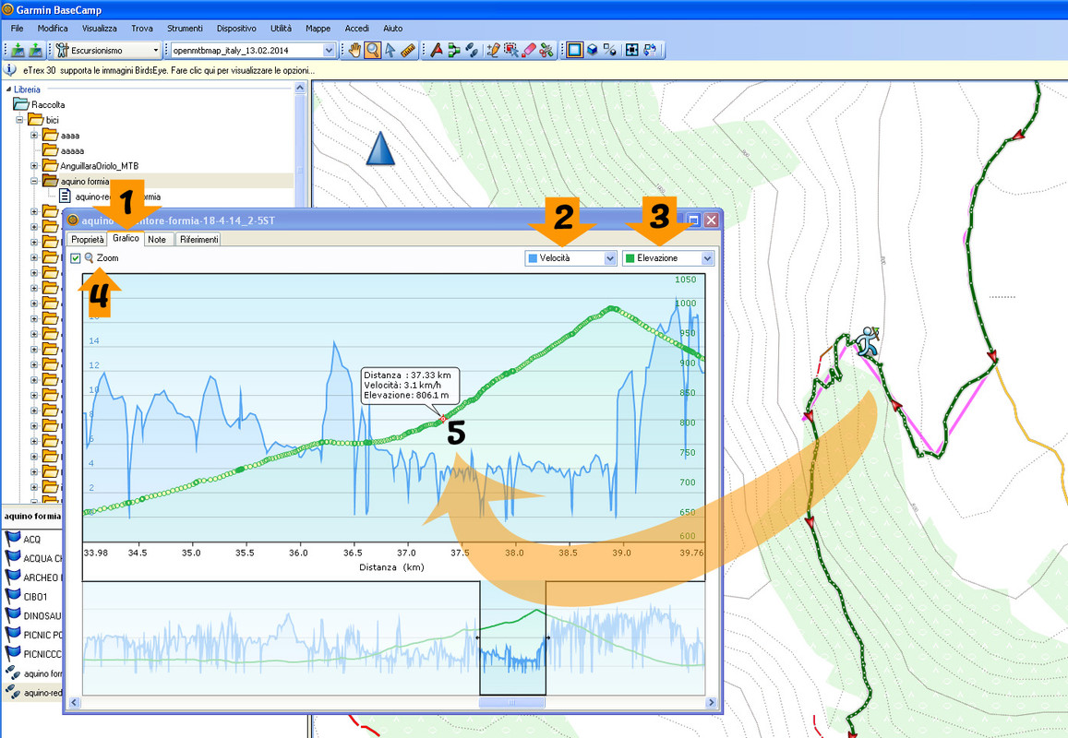Open the openmtbmap_italy map selection dropdown

[x=329, y=51]
